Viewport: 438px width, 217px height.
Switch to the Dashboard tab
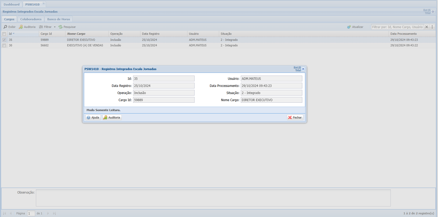12,4
